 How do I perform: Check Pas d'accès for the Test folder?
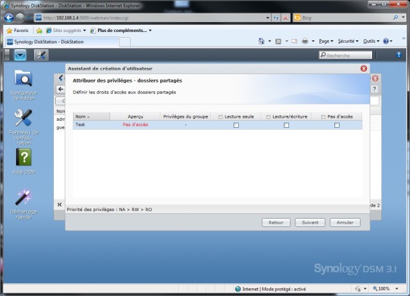pos(337,125)
